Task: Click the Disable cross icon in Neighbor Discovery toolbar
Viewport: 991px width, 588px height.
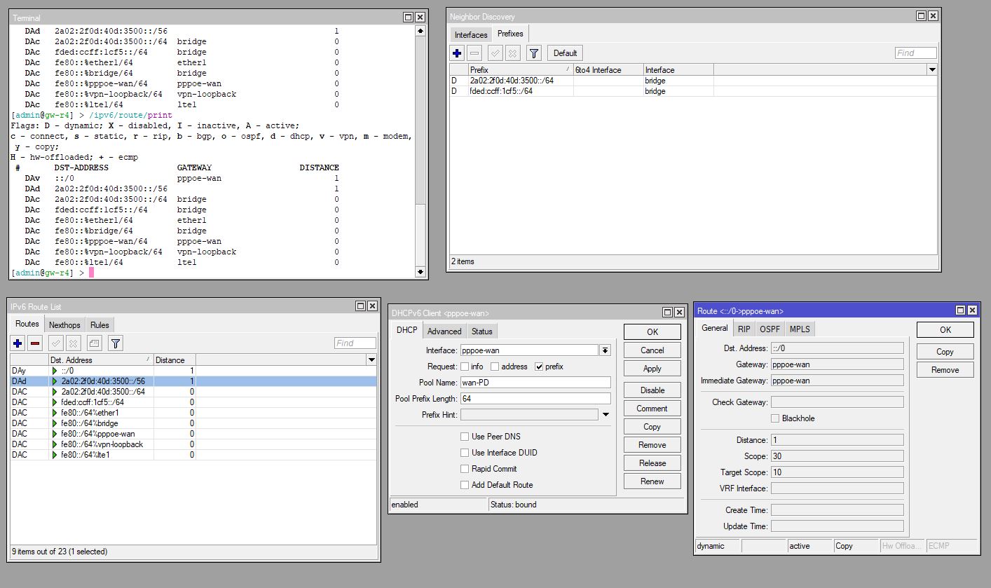Action: pyautogui.click(x=512, y=53)
